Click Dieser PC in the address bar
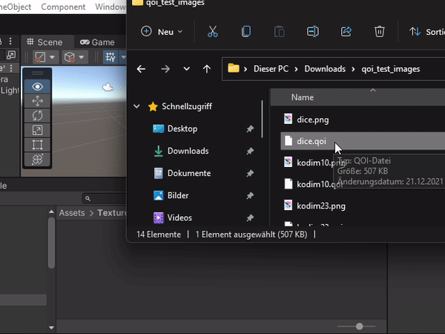The height and width of the screenshot is (334, 445). pyautogui.click(x=271, y=69)
